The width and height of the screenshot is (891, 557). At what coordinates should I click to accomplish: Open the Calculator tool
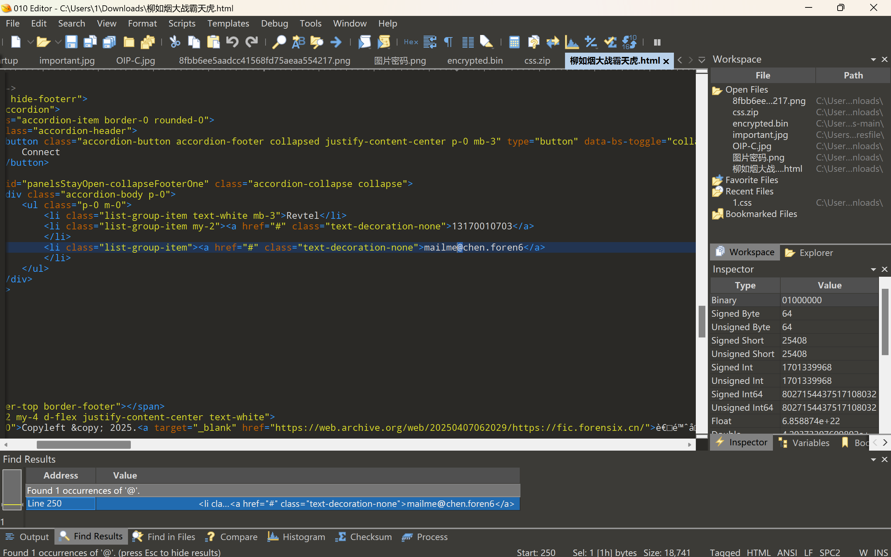click(514, 42)
